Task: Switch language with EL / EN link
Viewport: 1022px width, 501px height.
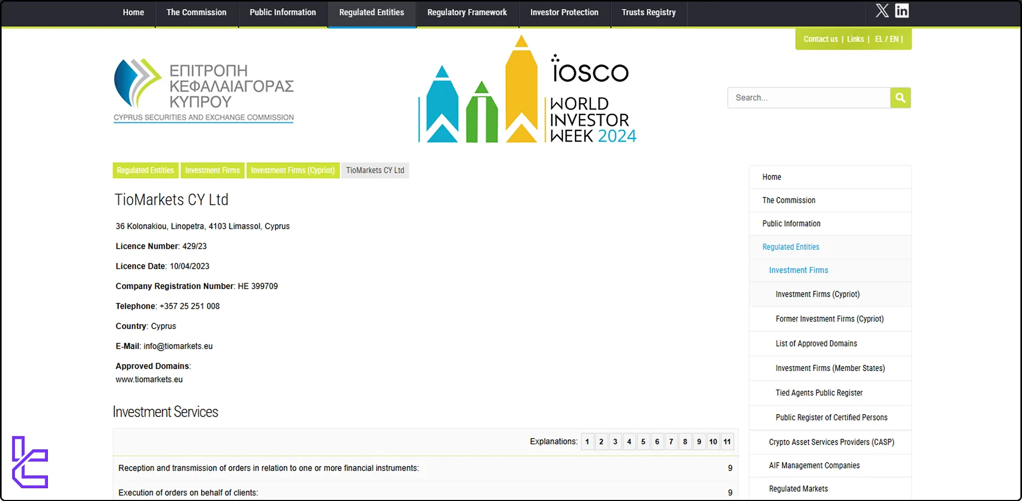Action: [887, 39]
